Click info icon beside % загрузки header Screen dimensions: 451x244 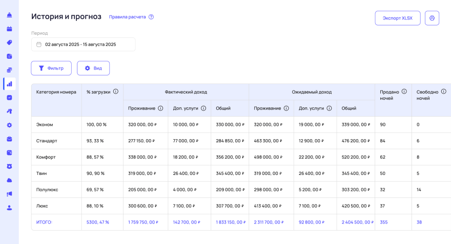click(x=116, y=92)
